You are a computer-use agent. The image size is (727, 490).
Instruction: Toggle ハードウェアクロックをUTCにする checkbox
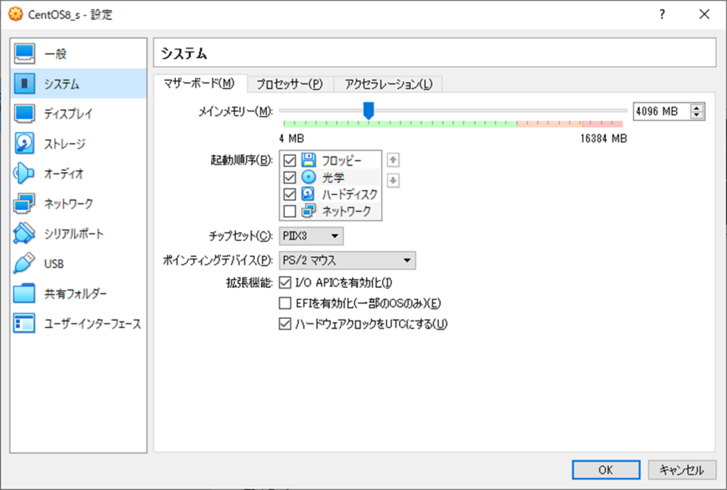click(285, 324)
